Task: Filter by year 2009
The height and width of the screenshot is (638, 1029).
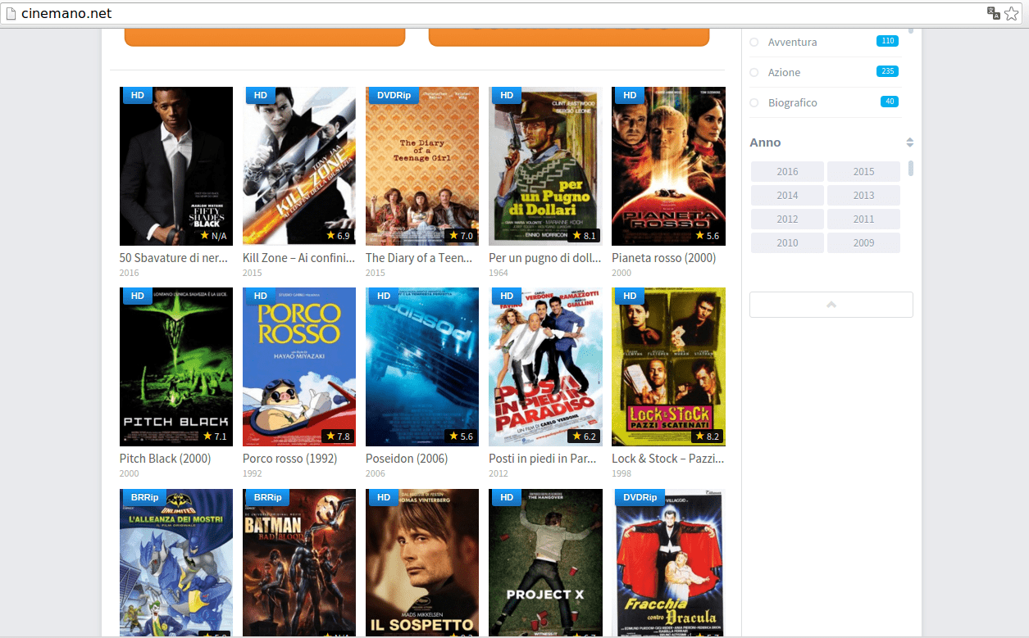Action: coord(863,243)
